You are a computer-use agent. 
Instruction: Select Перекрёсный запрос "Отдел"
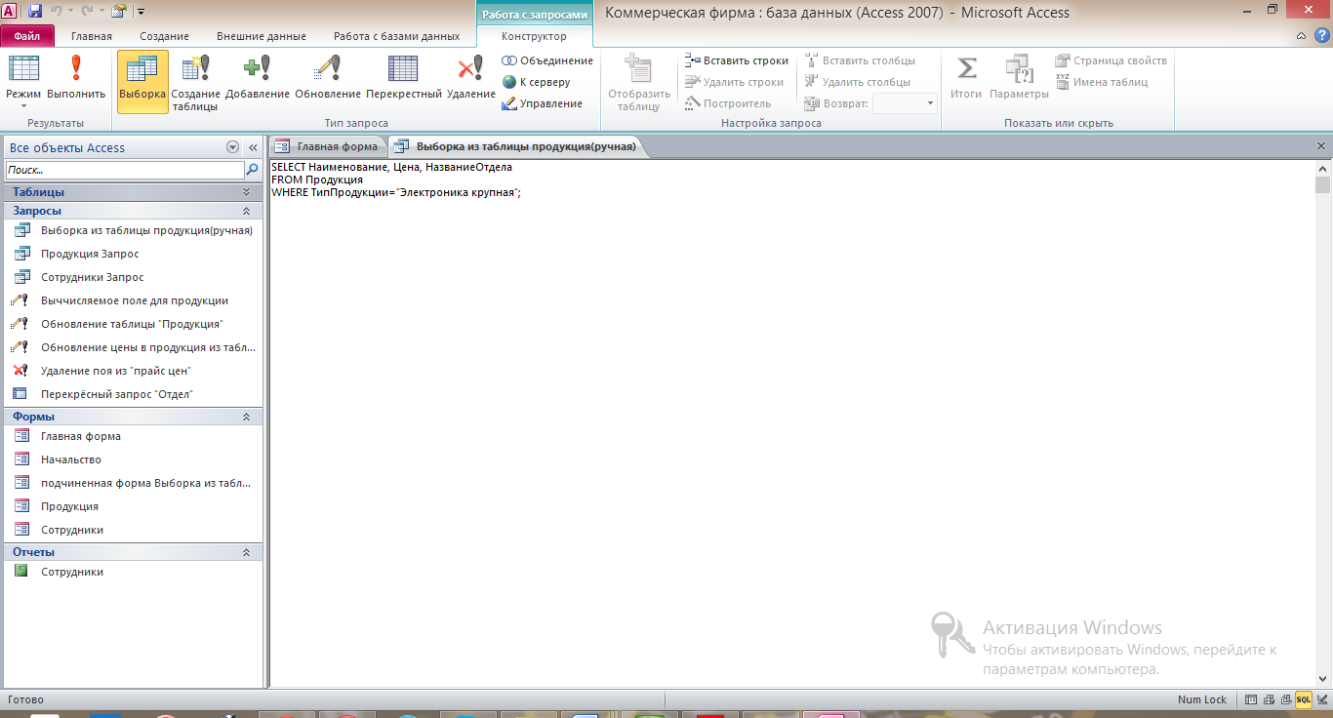tap(133, 394)
